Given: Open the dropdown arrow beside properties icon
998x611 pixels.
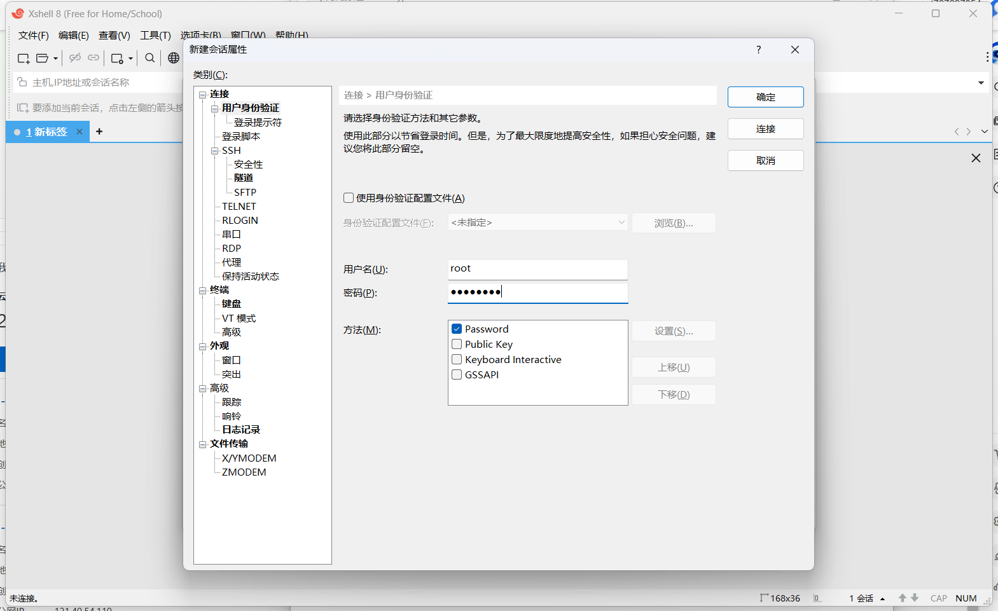Looking at the screenshot, I should [x=130, y=58].
